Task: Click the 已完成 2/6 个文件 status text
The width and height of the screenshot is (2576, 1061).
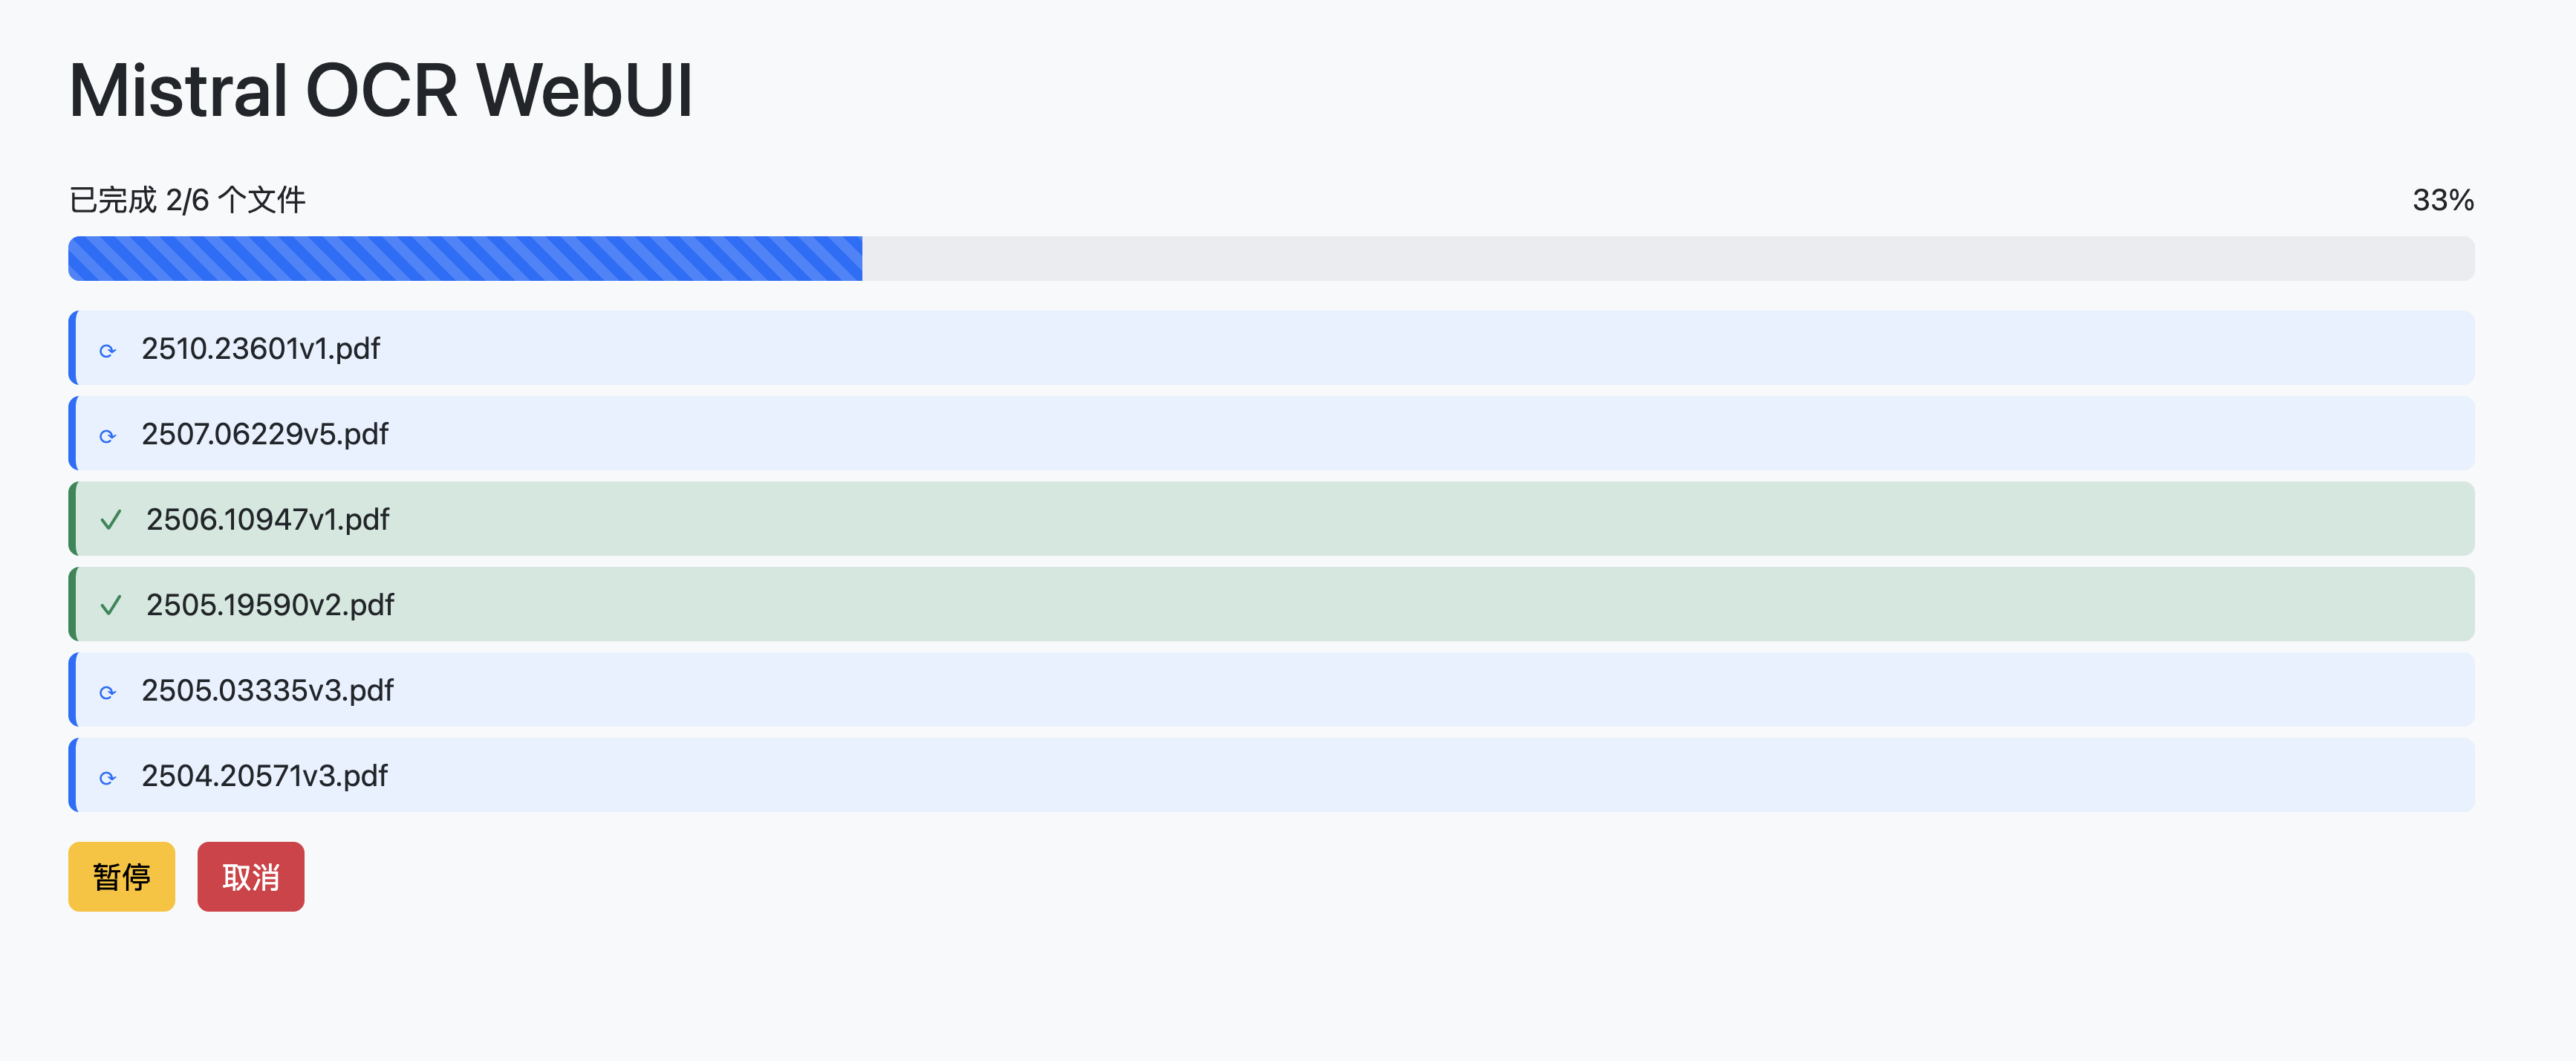Action: pyautogui.click(x=187, y=200)
